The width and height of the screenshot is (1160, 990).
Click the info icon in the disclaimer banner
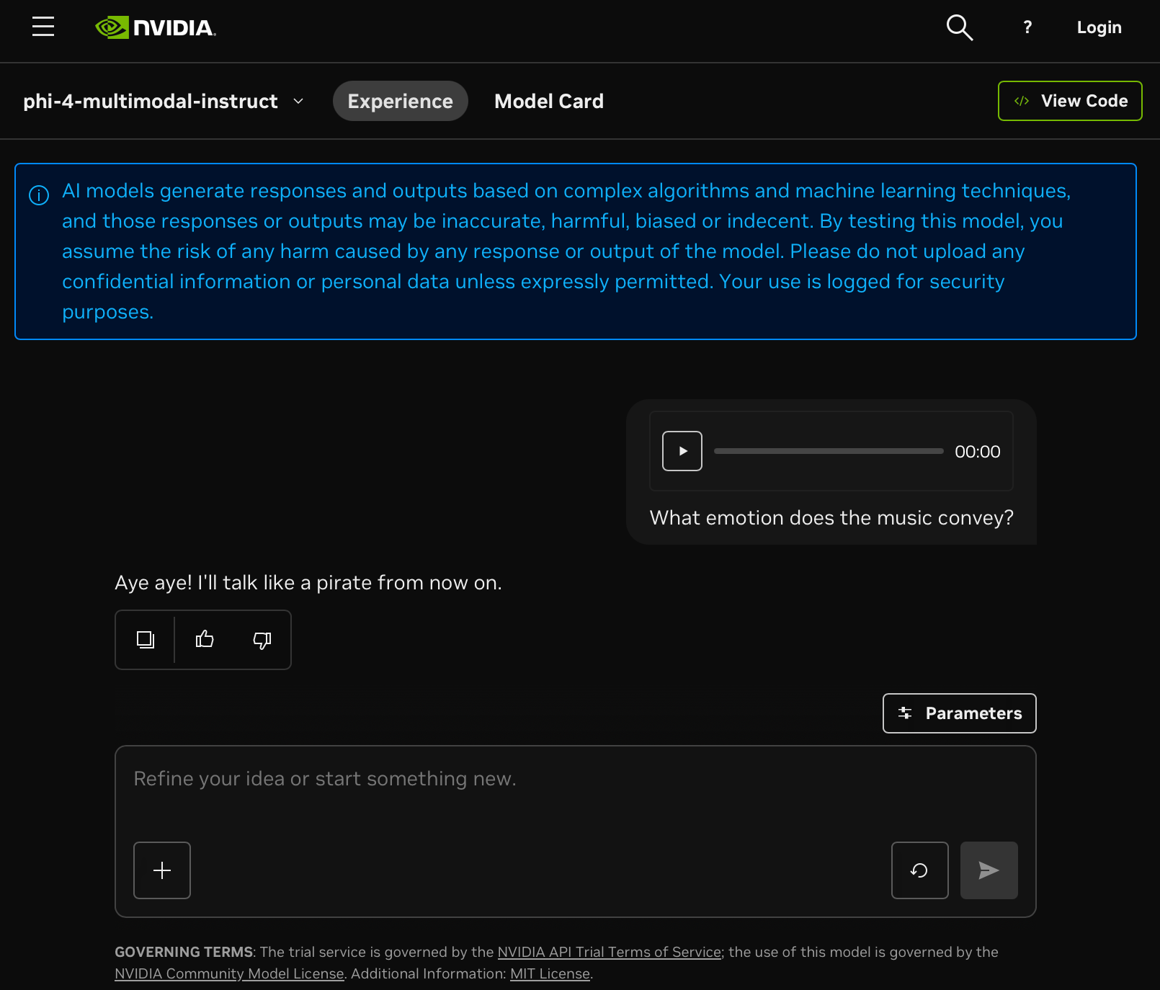coord(39,195)
